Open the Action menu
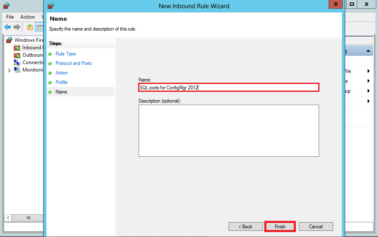The height and width of the screenshot is (237, 378). (27, 17)
